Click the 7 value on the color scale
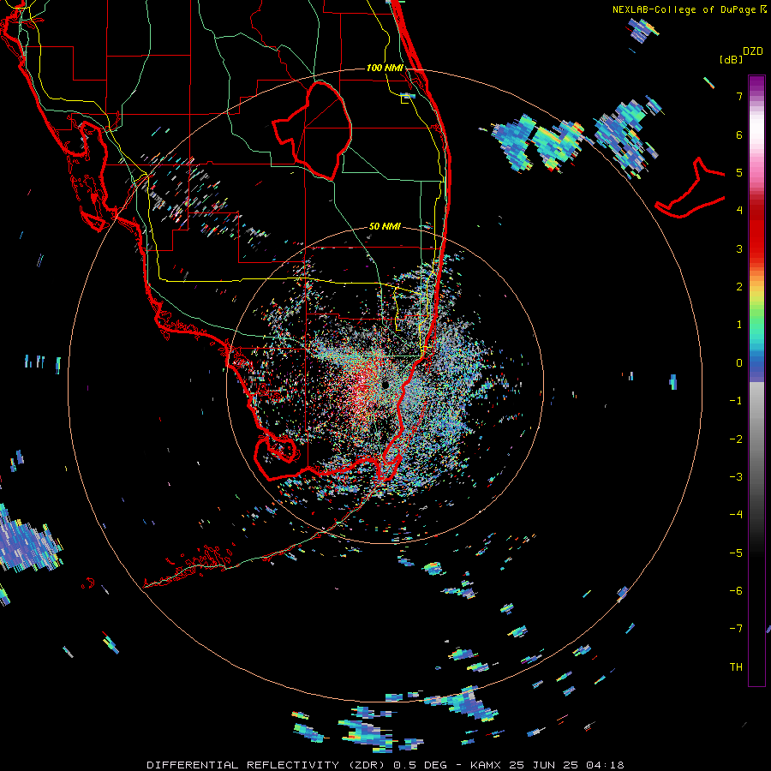The width and height of the screenshot is (771, 771). [x=739, y=96]
